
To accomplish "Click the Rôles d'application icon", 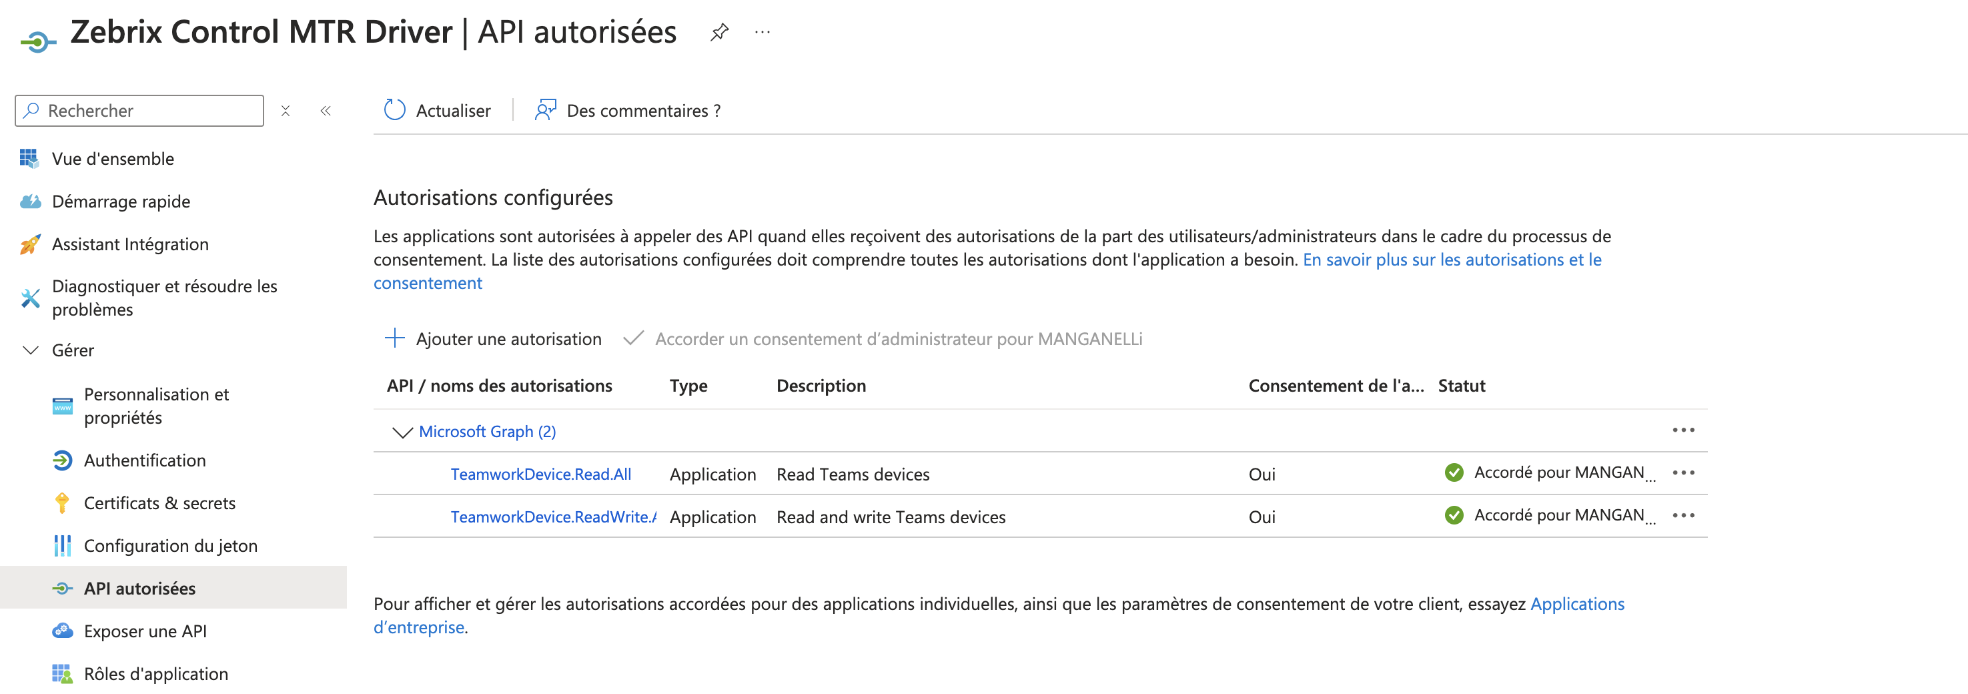I will 63,674.
